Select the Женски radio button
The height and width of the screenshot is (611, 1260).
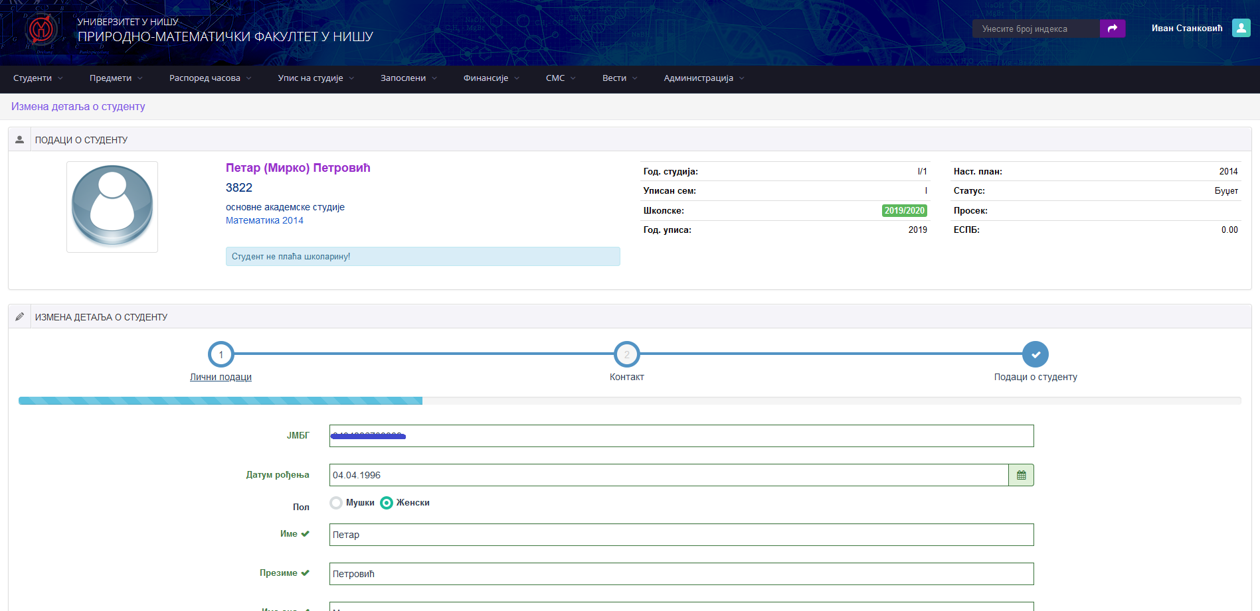[x=387, y=503]
